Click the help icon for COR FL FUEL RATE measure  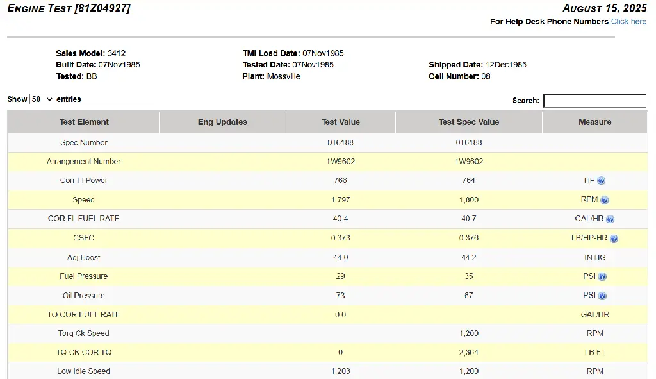pos(611,219)
